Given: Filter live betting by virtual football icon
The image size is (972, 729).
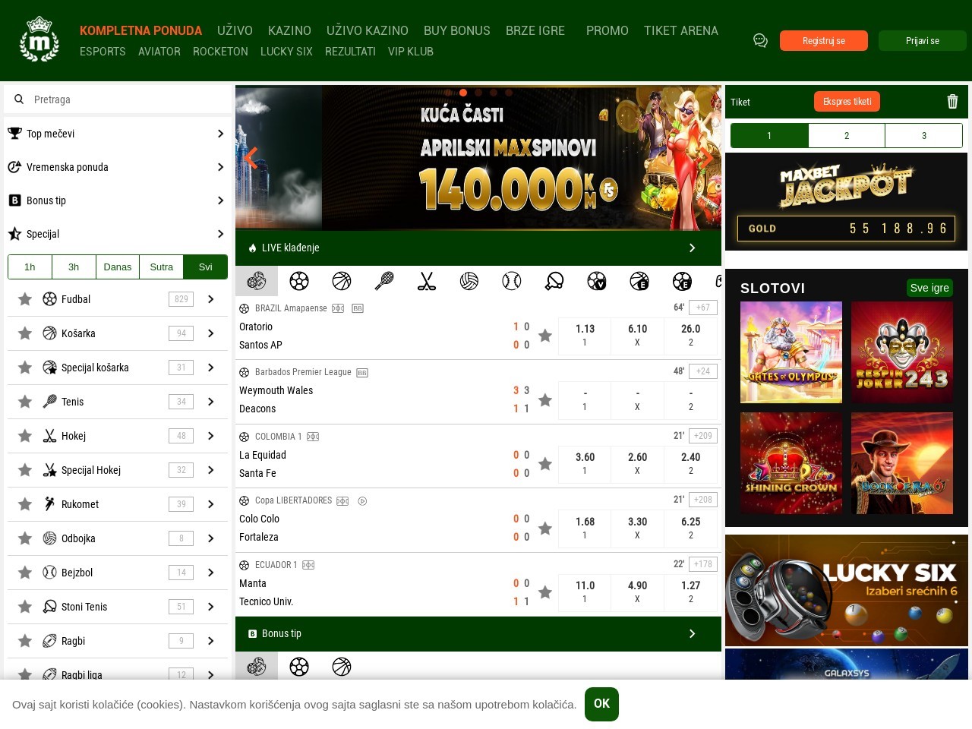Looking at the screenshot, I should click(597, 281).
